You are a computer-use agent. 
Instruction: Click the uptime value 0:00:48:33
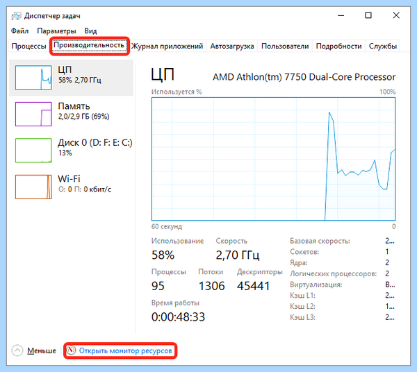[x=178, y=316]
